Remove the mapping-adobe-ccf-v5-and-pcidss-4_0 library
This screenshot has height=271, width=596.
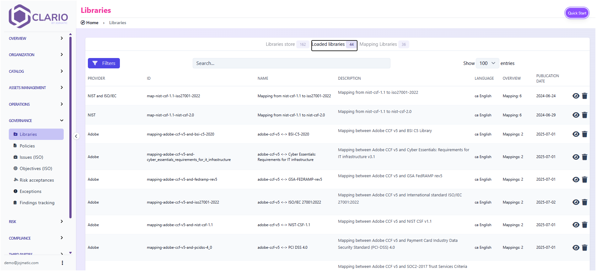tap(584, 247)
